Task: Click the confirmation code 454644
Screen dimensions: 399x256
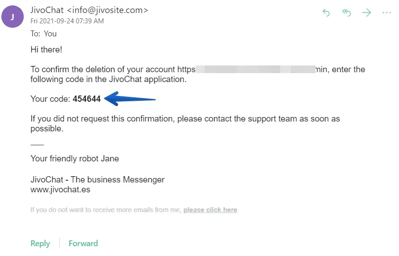Action: click(x=87, y=99)
